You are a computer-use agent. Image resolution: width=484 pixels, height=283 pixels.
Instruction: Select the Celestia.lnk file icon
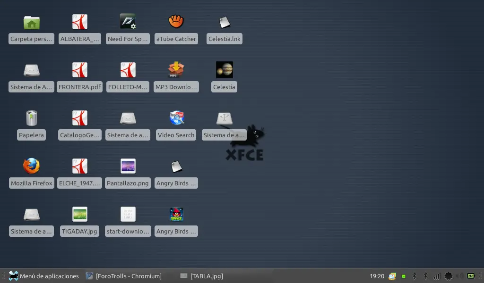[225, 22]
